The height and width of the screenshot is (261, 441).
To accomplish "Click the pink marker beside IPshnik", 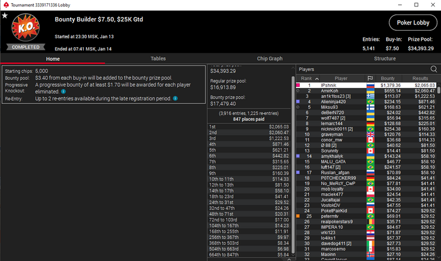I will tap(298, 85).
